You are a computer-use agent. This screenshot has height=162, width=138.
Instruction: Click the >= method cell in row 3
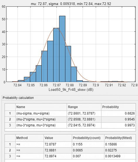29,156
